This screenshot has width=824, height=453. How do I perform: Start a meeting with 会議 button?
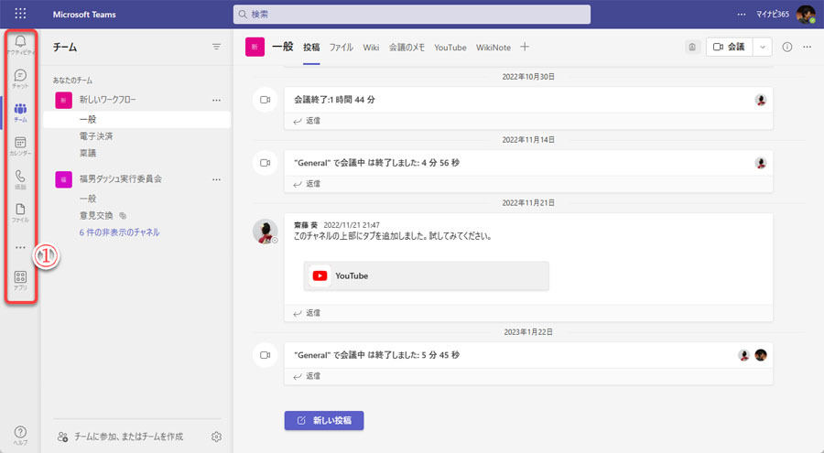[730, 47]
